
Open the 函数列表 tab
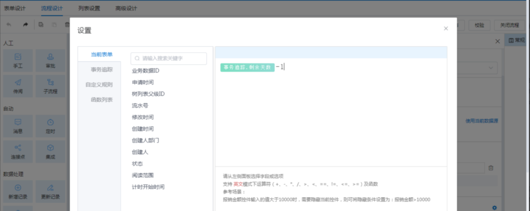click(x=101, y=100)
